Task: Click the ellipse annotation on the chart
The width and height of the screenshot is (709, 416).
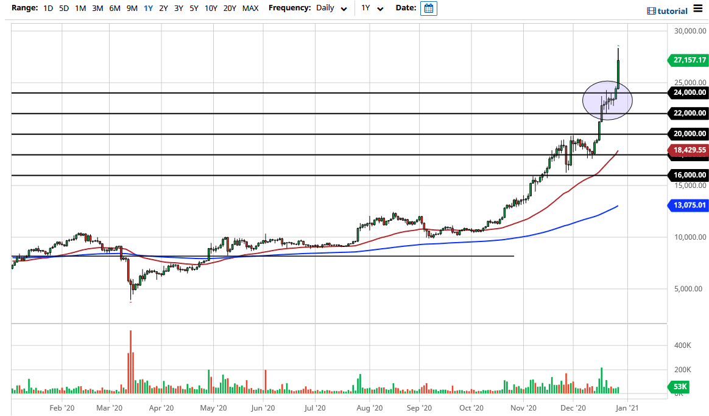Action: click(x=608, y=100)
